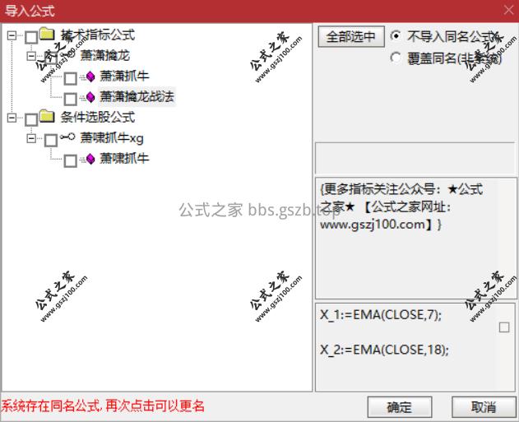Screen dimensions: 519x422
Task: Check the box for 萧啸抓牛xg group
Action: 51,141
